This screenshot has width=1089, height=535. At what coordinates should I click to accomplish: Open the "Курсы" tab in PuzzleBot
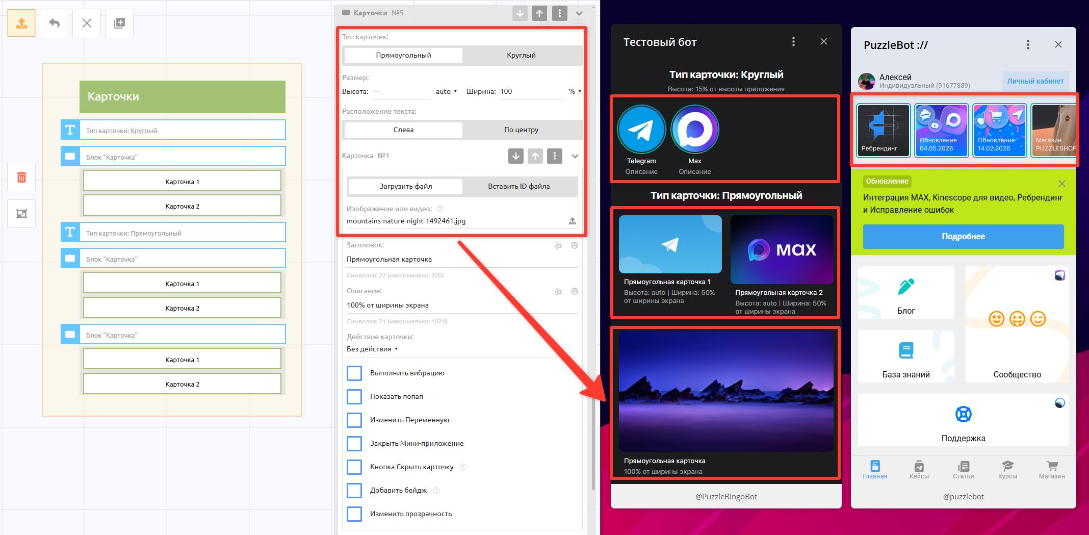1007,470
